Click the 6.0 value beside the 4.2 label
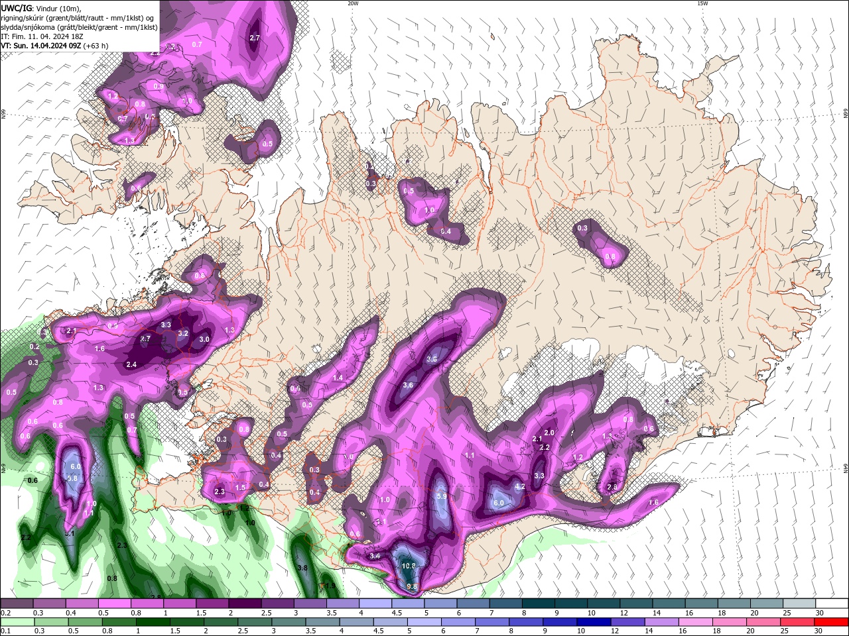This screenshot has height=636, width=849. point(499,503)
